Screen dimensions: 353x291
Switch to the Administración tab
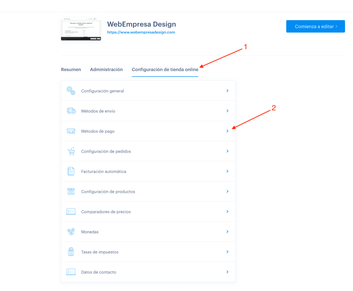point(106,69)
